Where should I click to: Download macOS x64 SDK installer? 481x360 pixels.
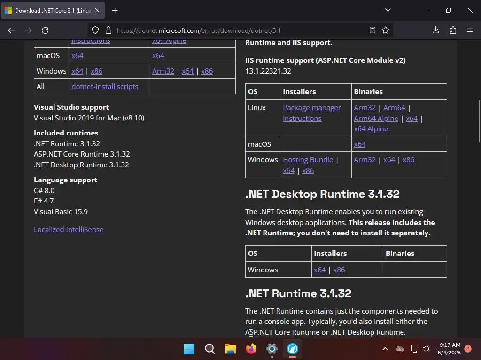(78, 56)
